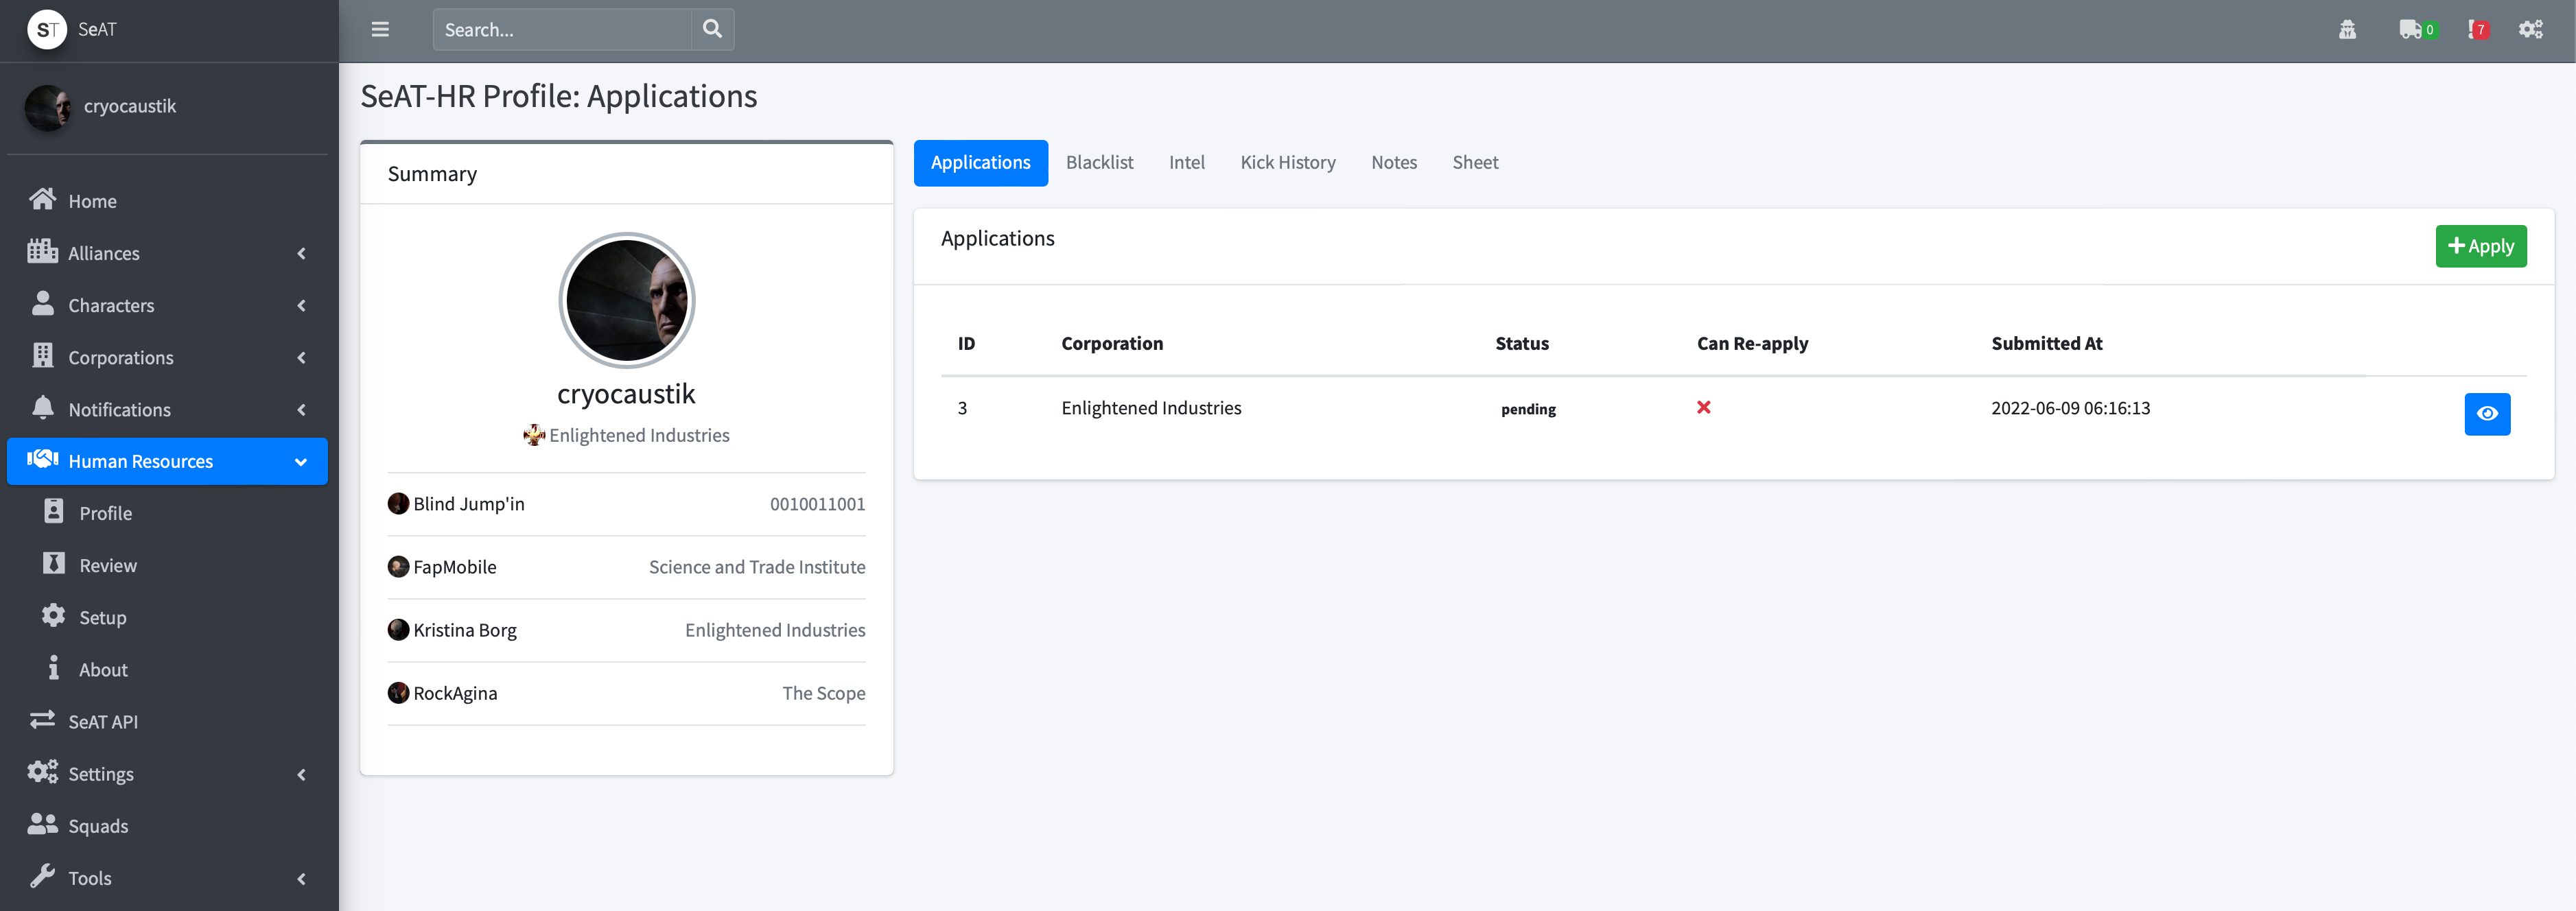2576x911 pixels.
Task: View application 3 with eye button
Action: point(2486,414)
